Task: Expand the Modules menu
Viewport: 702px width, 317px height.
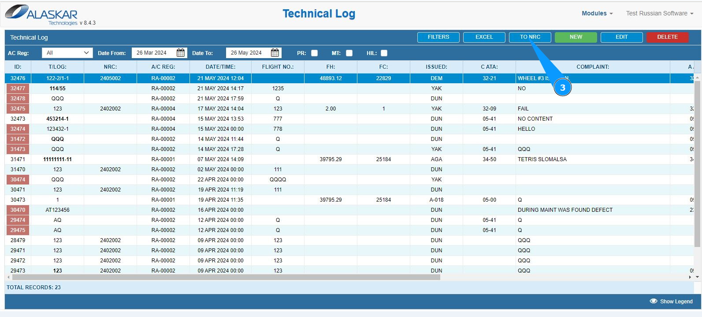Action: pyautogui.click(x=597, y=13)
